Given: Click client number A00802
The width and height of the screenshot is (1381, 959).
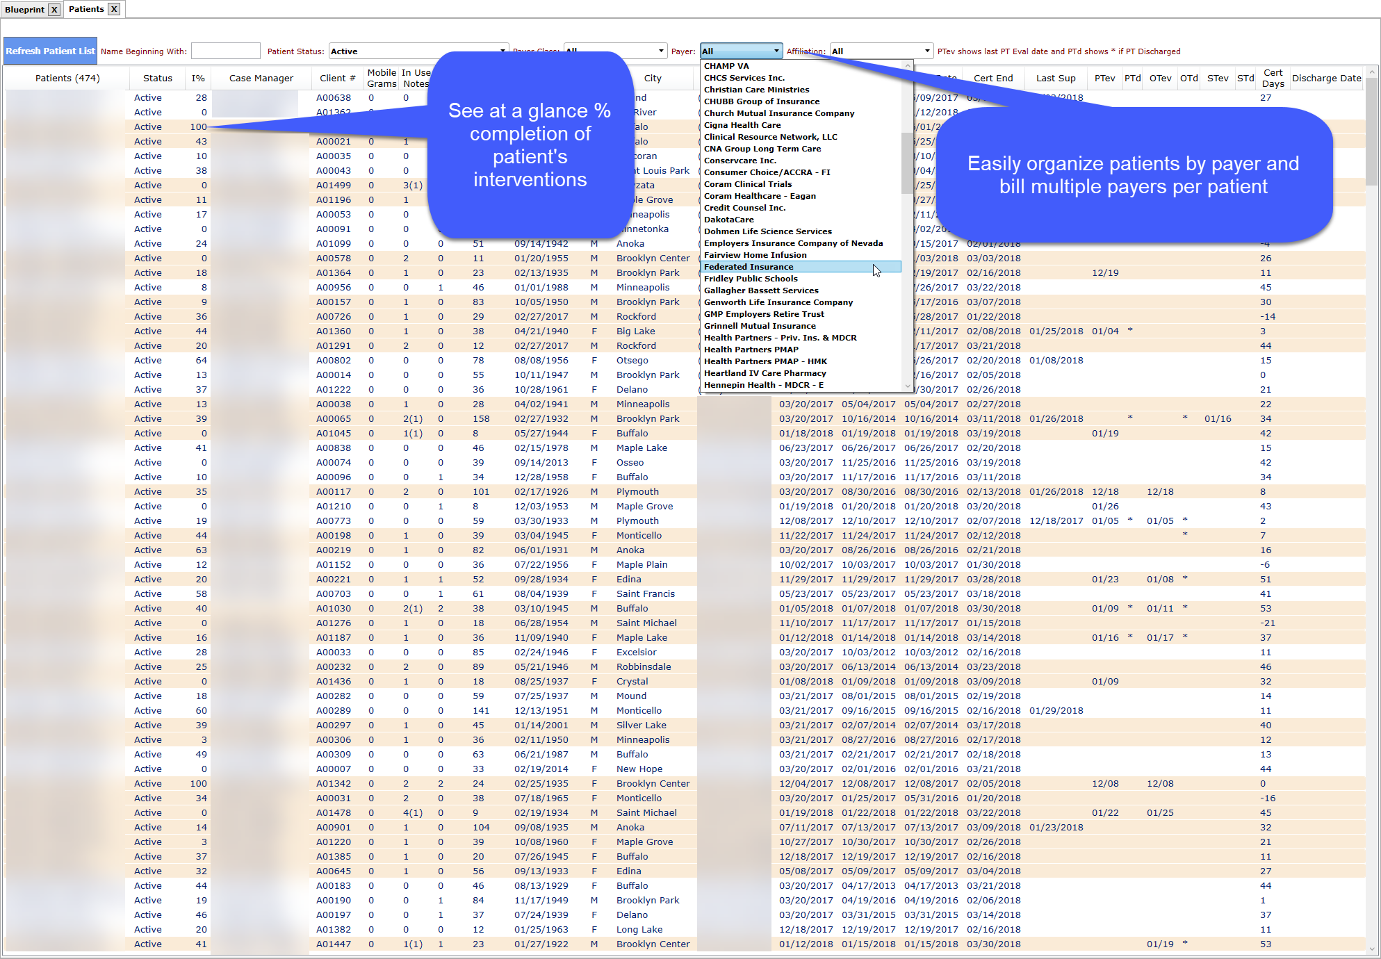Looking at the screenshot, I should pyautogui.click(x=334, y=361).
